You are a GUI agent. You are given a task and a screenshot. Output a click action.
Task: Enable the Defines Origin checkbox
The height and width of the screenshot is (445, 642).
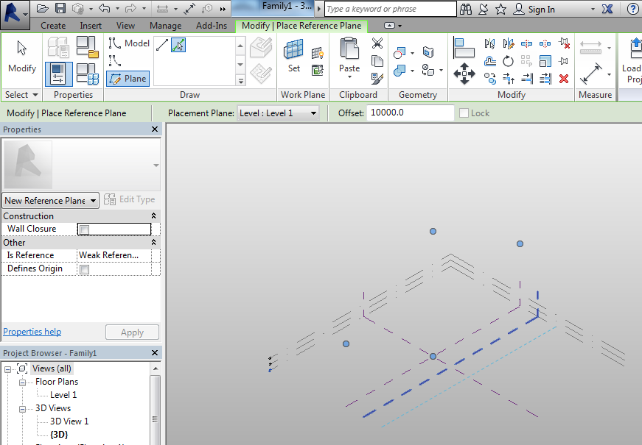click(x=84, y=269)
